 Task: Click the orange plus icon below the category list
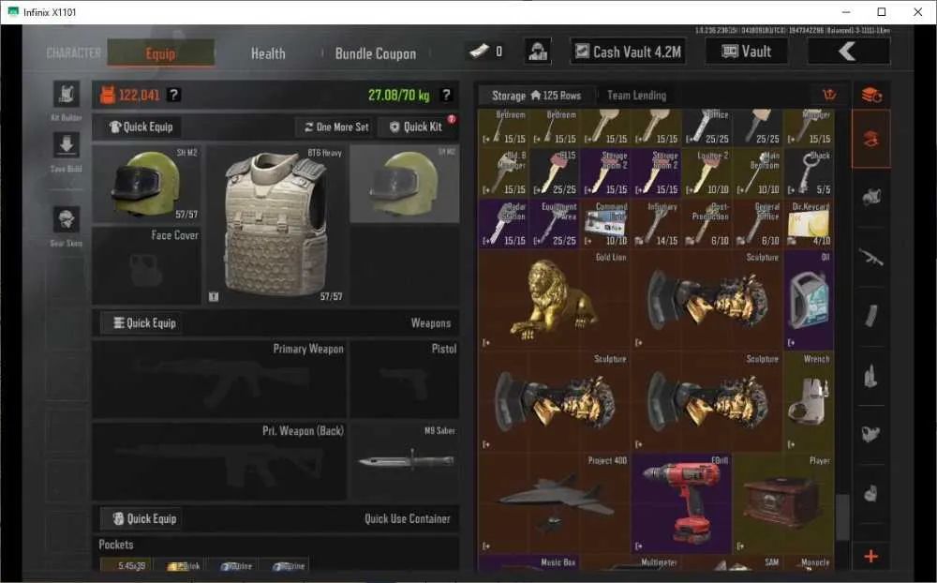tap(871, 556)
